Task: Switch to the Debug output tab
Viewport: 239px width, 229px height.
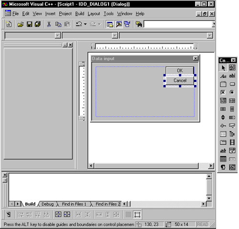Action: click(x=47, y=204)
